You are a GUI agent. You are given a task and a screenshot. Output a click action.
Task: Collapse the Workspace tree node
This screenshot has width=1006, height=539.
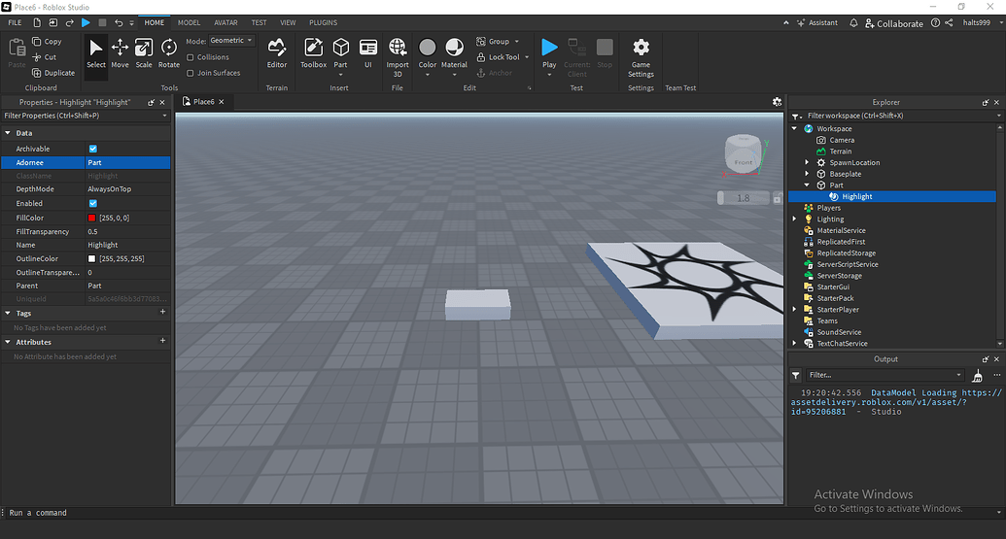[794, 129]
